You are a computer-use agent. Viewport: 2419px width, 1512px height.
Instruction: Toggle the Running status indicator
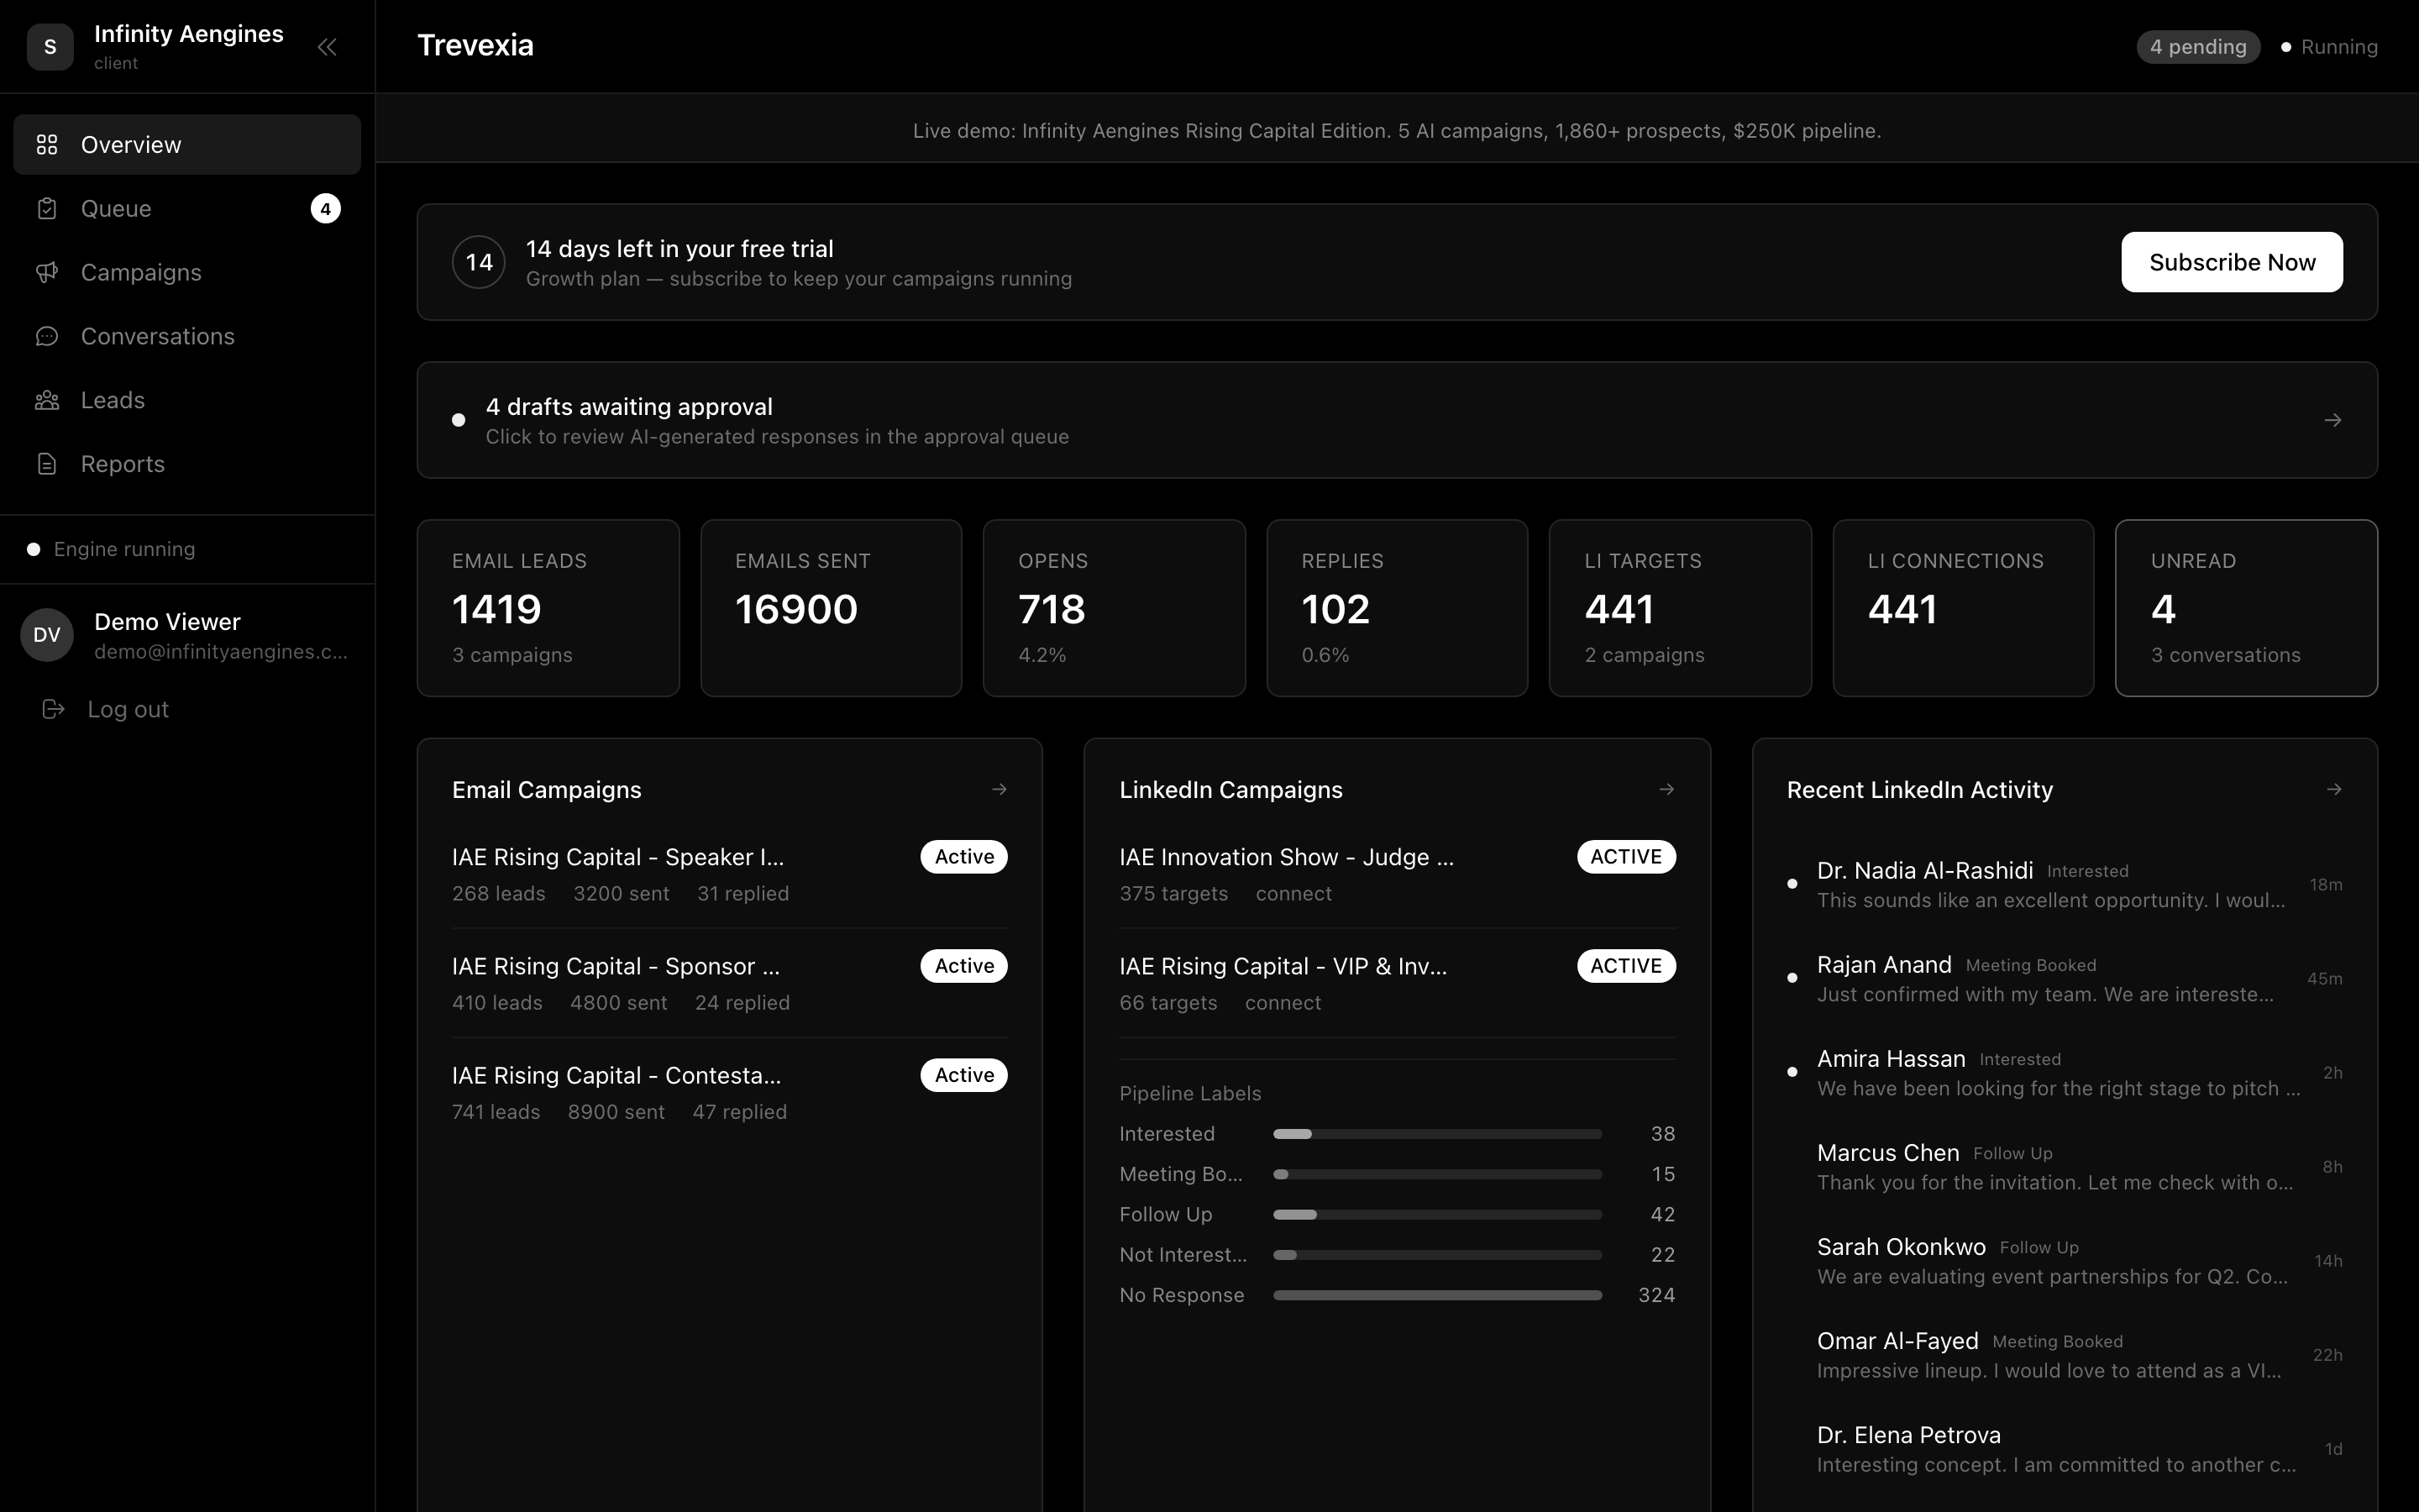tap(2328, 47)
